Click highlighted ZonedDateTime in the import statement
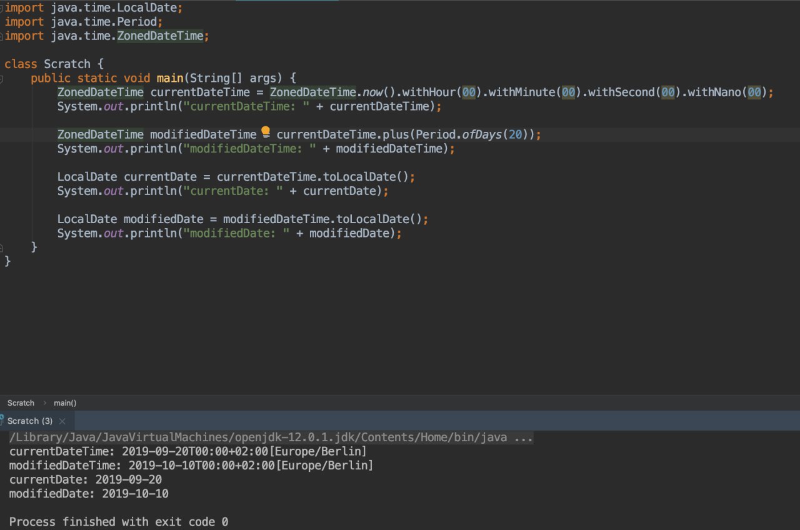The image size is (800, 530). [161, 36]
